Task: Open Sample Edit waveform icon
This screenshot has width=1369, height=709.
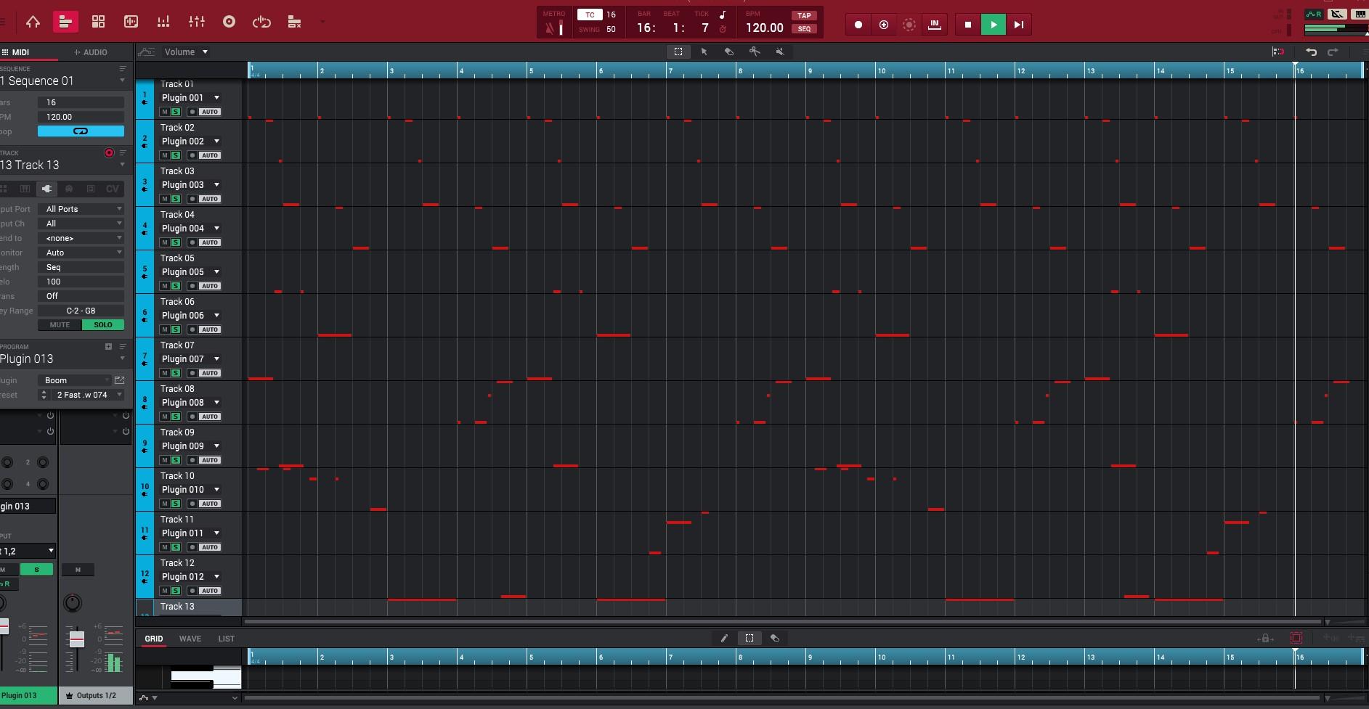Action: pyautogui.click(x=131, y=22)
